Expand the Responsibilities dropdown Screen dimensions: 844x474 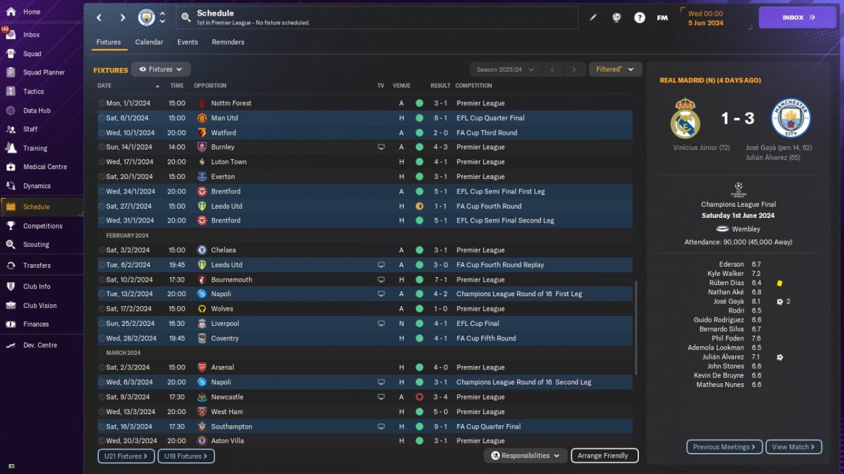point(526,456)
